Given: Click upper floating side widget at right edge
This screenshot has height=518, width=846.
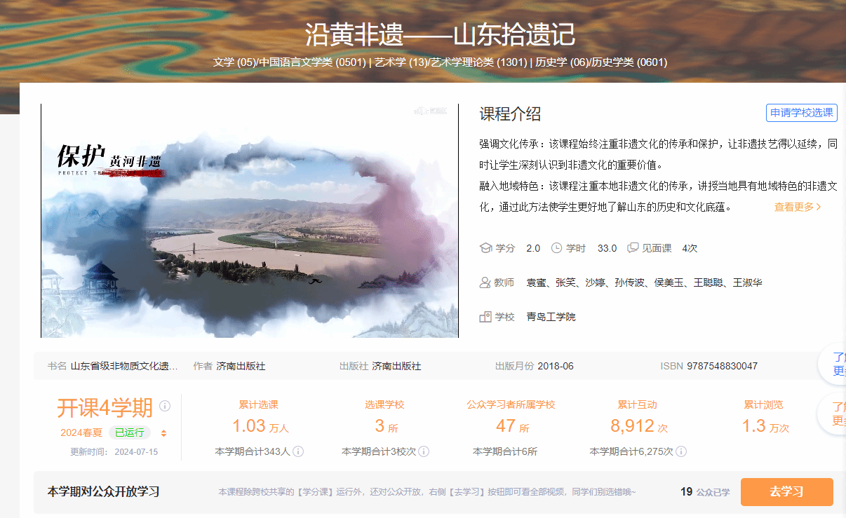Looking at the screenshot, I should pos(835,364).
